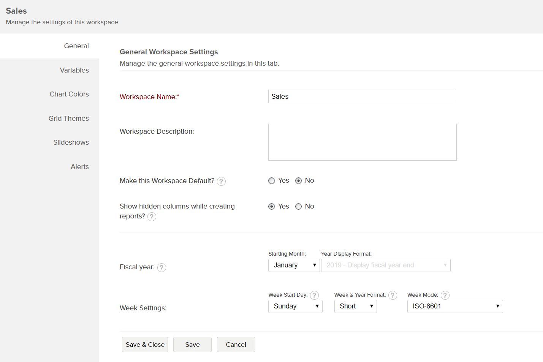
Task: Open the Chart Colors section
Action: pos(69,94)
